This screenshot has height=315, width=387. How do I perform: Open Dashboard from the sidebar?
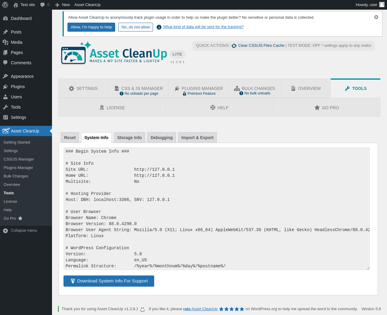coord(26,18)
